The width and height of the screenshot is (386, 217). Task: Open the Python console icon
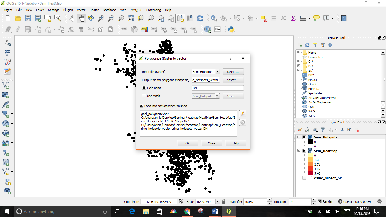(x=231, y=29)
